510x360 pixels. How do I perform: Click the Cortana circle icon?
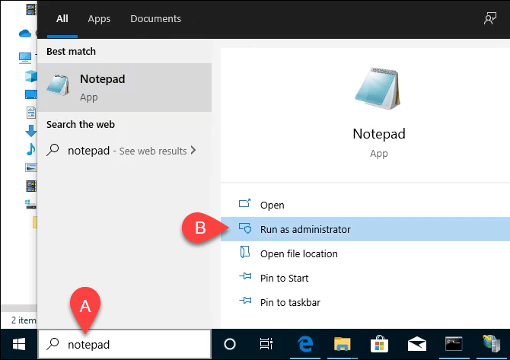230,345
